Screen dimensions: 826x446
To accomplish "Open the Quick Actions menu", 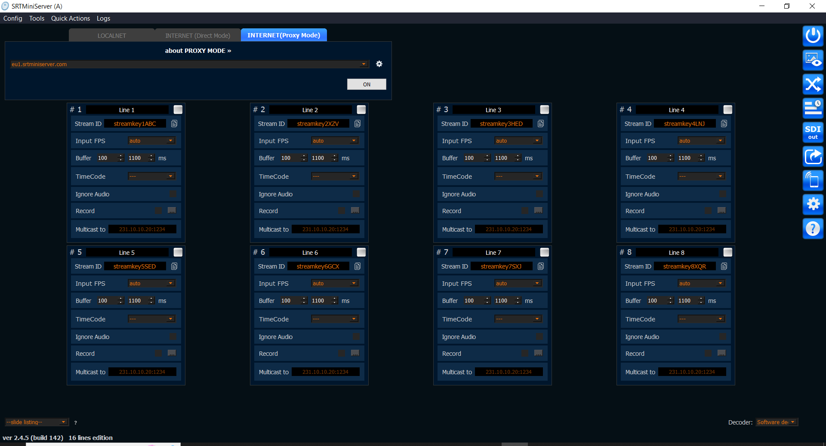I will click(x=71, y=18).
